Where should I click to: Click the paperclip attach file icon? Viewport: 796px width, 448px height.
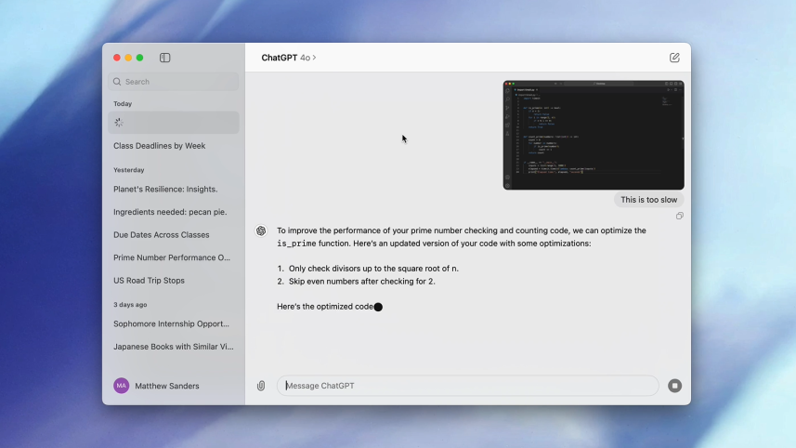click(261, 386)
